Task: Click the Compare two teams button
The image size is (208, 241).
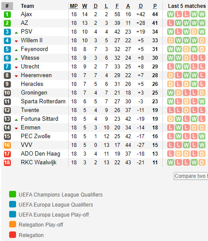Action: pyautogui.click(x=191, y=176)
